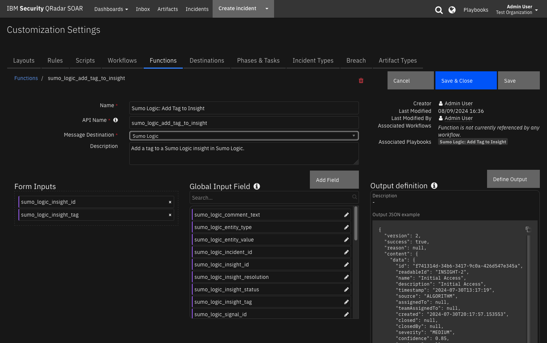Copy the output JSON example
547x343 pixels.
(528, 229)
